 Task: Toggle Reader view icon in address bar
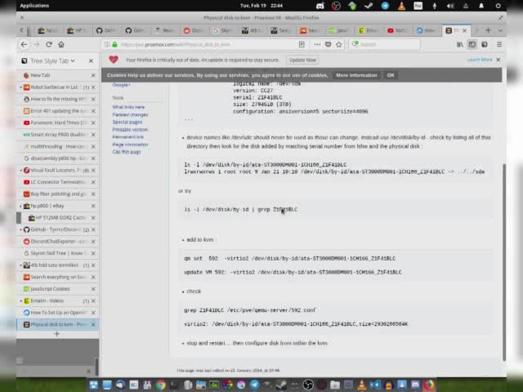click(302, 44)
